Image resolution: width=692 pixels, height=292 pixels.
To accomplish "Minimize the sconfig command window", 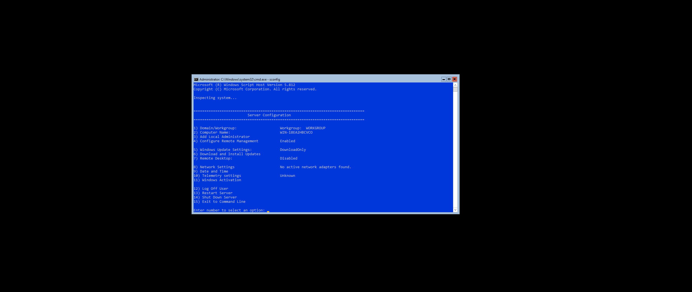I will click(x=444, y=79).
